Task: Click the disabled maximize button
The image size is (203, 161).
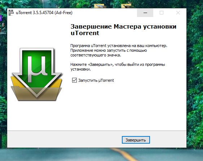Action: (162, 13)
